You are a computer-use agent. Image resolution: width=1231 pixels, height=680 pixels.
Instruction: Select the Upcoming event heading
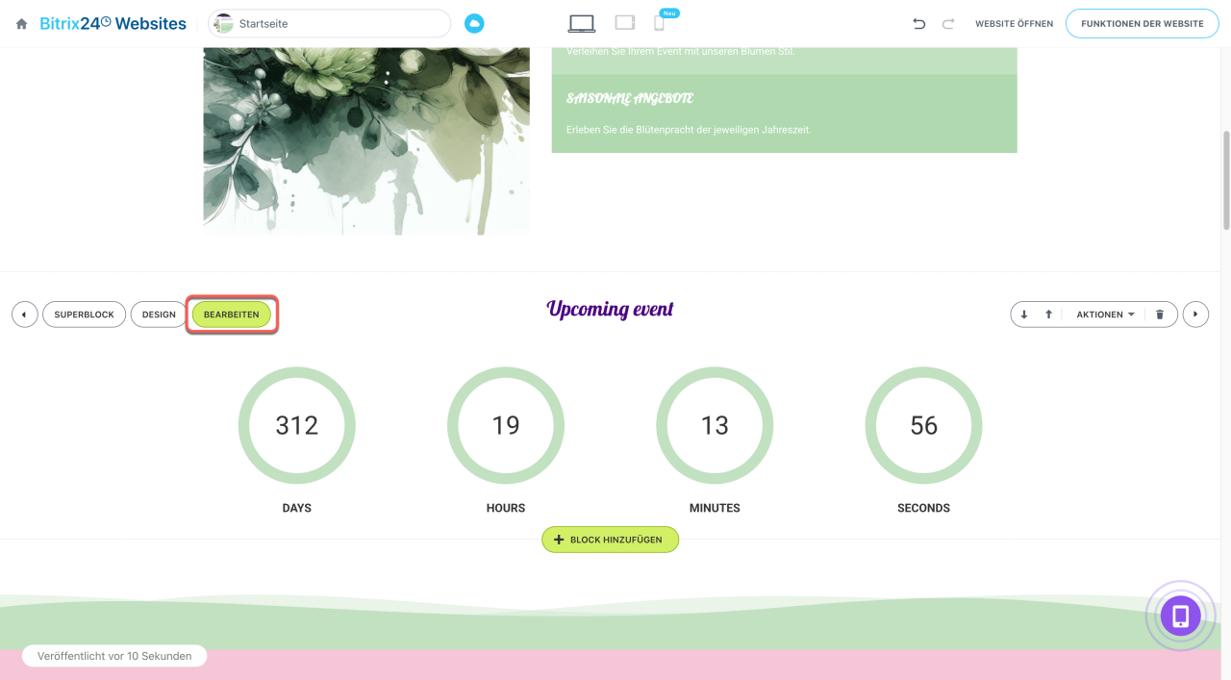tap(610, 309)
